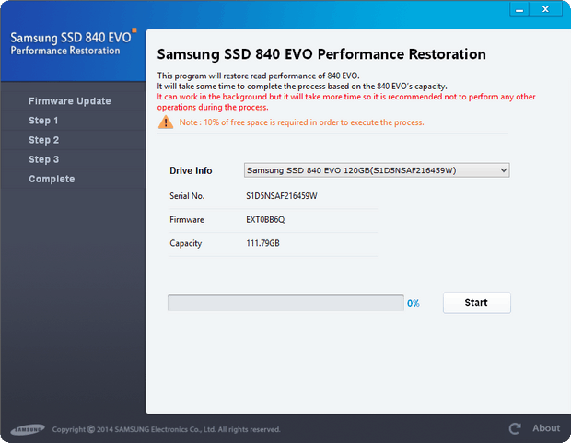Click the restoration progress bar
Image resolution: width=571 pixels, height=443 pixels.
pos(285,302)
